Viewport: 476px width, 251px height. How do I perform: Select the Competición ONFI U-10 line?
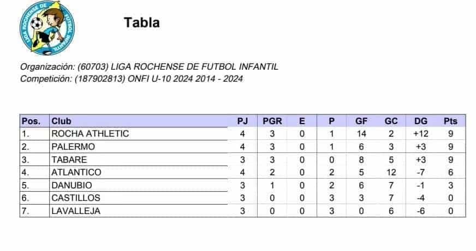pyautogui.click(x=132, y=79)
